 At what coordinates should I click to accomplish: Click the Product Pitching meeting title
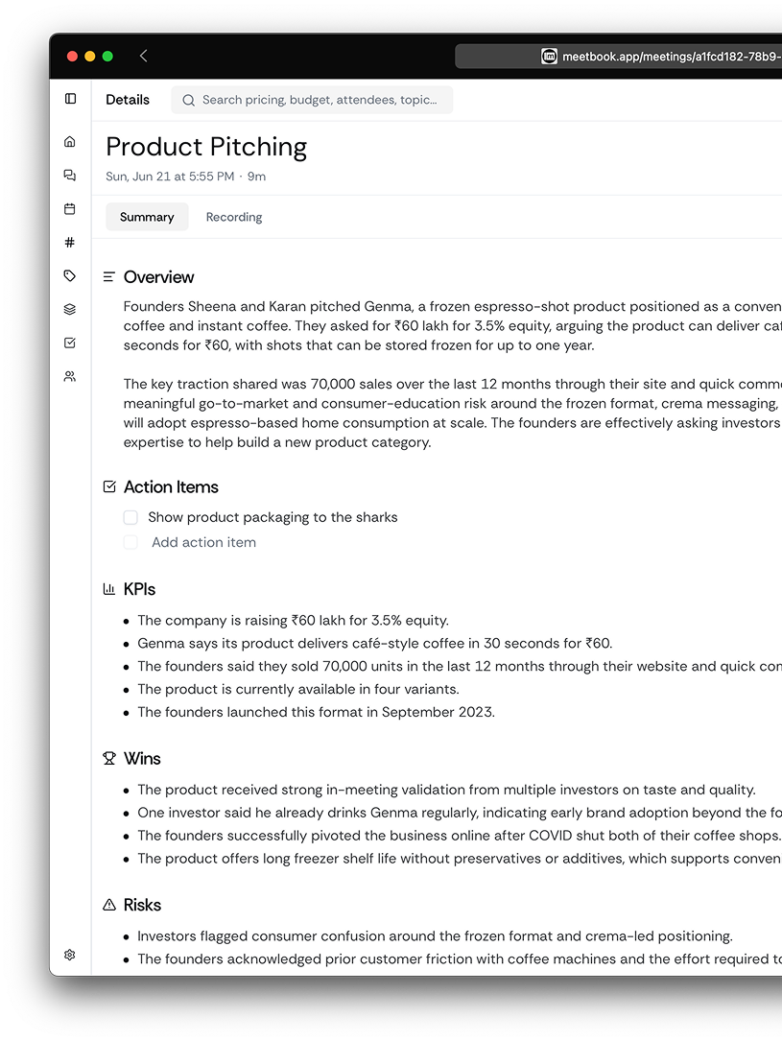tap(206, 147)
